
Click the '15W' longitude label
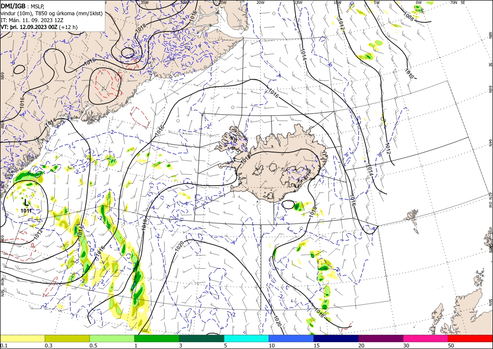pos(298,2)
